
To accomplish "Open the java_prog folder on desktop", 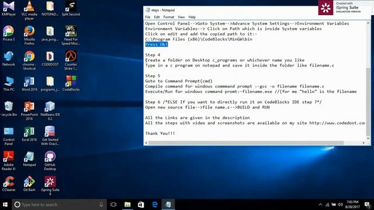I will pyautogui.click(x=50, y=33).
